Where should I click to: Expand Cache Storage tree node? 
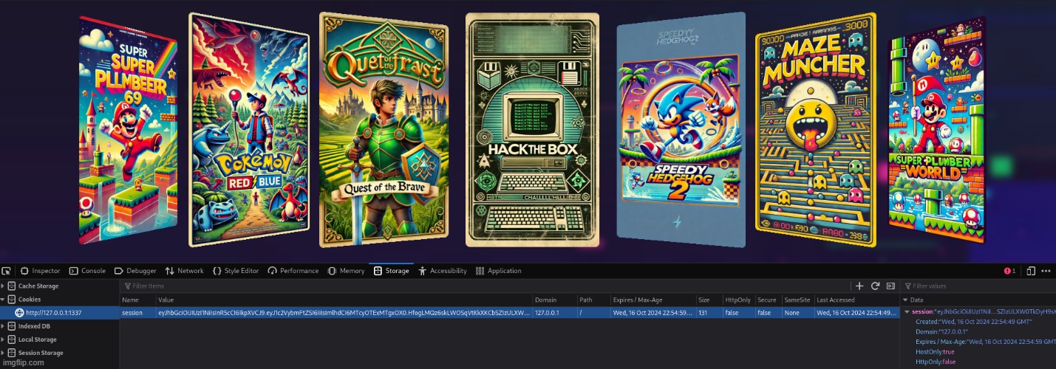(x=3, y=286)
